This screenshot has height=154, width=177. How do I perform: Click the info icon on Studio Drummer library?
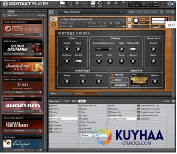coord(37,54)
